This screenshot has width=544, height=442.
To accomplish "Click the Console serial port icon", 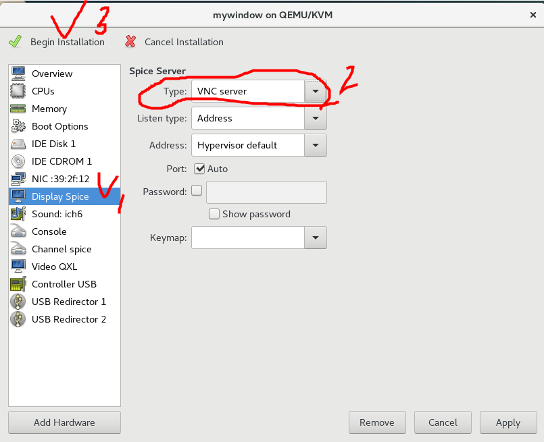I will point(18,231).
